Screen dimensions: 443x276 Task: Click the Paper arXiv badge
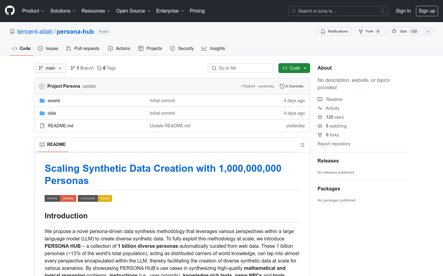(x=60, y=198)
